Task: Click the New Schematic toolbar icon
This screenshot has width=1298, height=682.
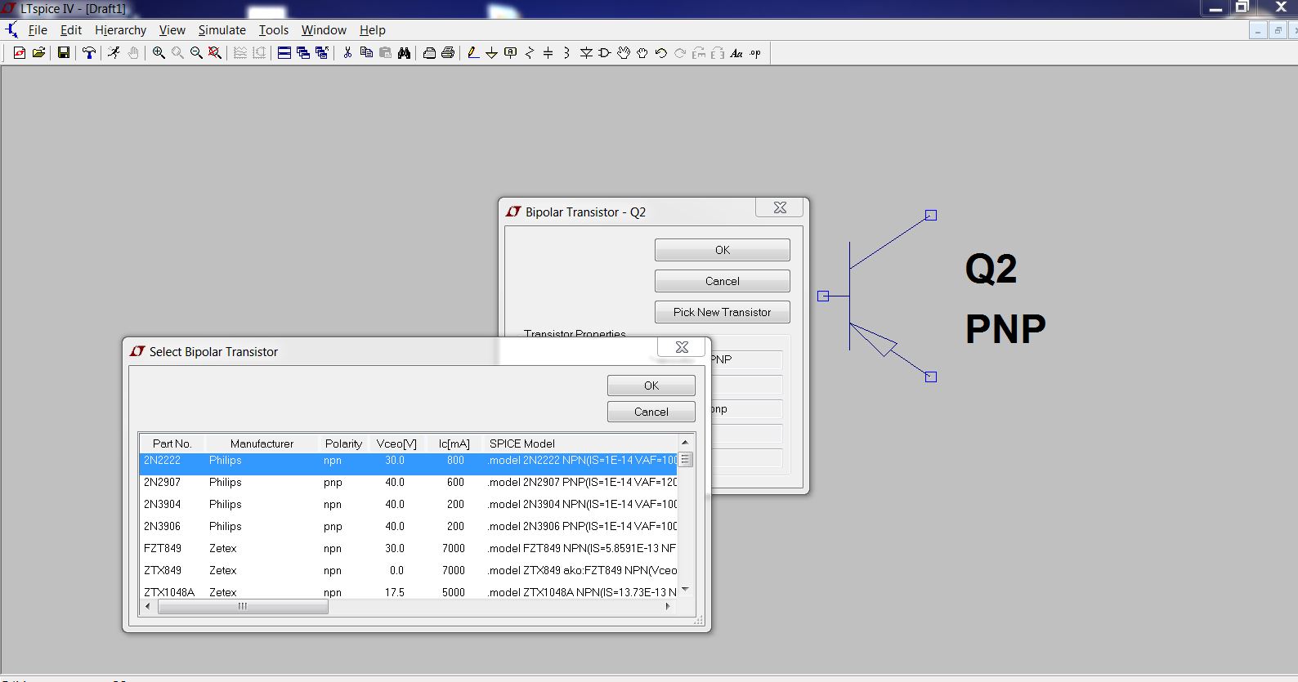Action: pyautogui.click(x=20, y=53)
